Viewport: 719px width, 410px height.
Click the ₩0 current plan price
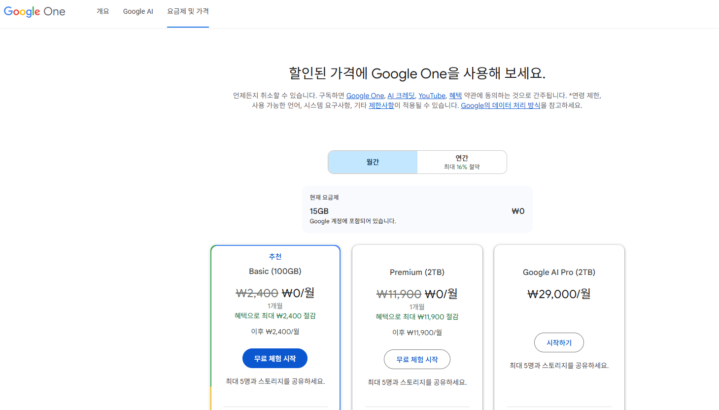pyautogui.click(x=518, y=211)
